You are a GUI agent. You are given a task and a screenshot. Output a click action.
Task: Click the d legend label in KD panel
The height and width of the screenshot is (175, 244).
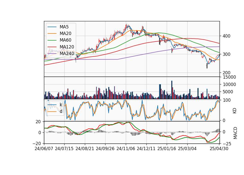61,111
